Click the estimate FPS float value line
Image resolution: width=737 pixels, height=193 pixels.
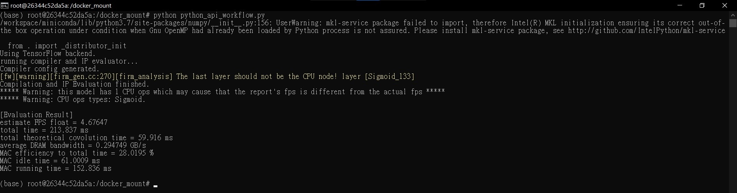tap(54, 123)
